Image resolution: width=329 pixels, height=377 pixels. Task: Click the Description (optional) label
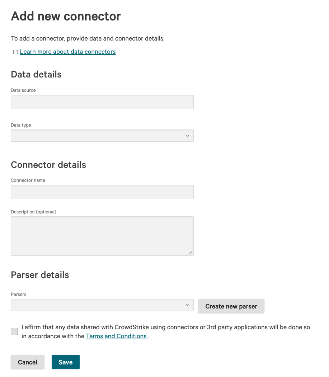pos(33,212)
